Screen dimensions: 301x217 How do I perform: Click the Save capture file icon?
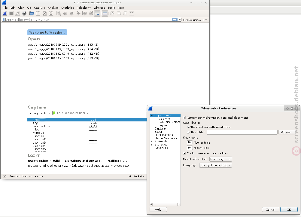point(38,14)
